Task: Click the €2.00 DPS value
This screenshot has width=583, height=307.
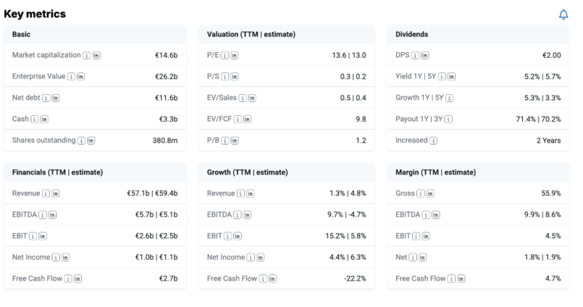Action: pos(550,56)
